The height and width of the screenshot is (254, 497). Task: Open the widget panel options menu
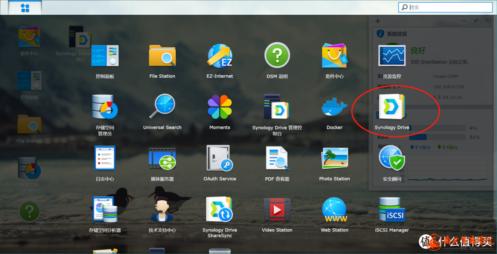coord(487,21)
